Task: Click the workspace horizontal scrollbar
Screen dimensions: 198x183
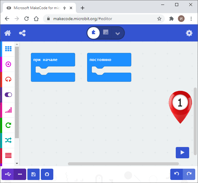Action: click(123, 164)
